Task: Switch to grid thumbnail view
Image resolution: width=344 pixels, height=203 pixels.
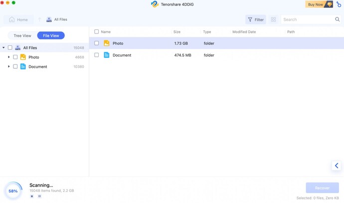Action: click(x=273, y=19)
